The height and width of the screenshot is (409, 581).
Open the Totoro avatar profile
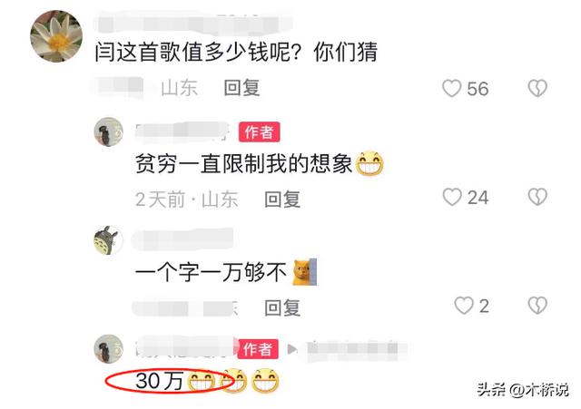(108, 240)
